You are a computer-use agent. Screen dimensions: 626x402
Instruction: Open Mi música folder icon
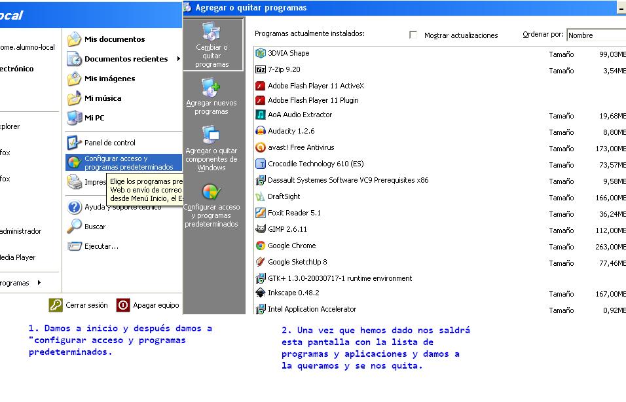[x=74, y=98]
